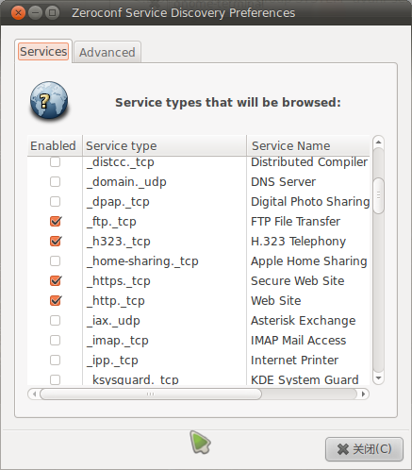
Task: Disable the _ftp._tcp service checkbox
Action: pyautogui.click(x=56, y=222)
